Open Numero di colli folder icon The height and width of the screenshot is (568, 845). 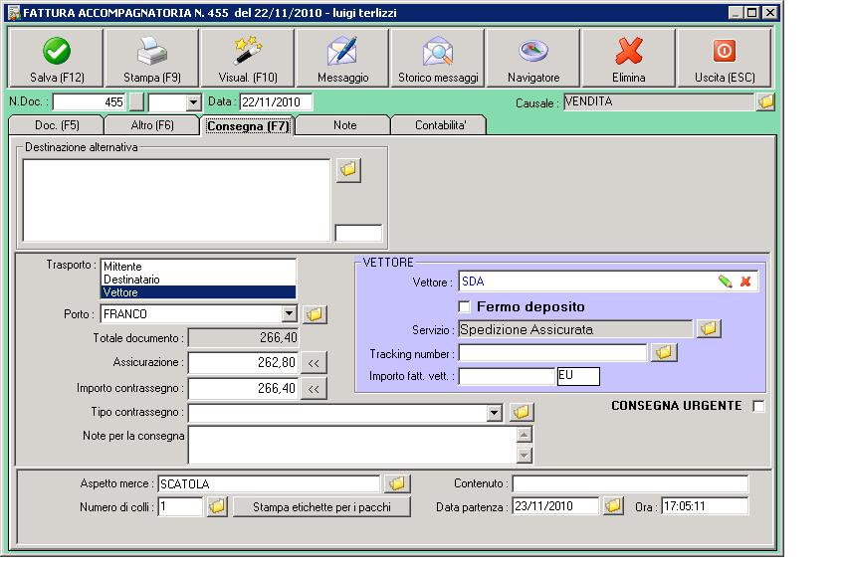[217, 506]
